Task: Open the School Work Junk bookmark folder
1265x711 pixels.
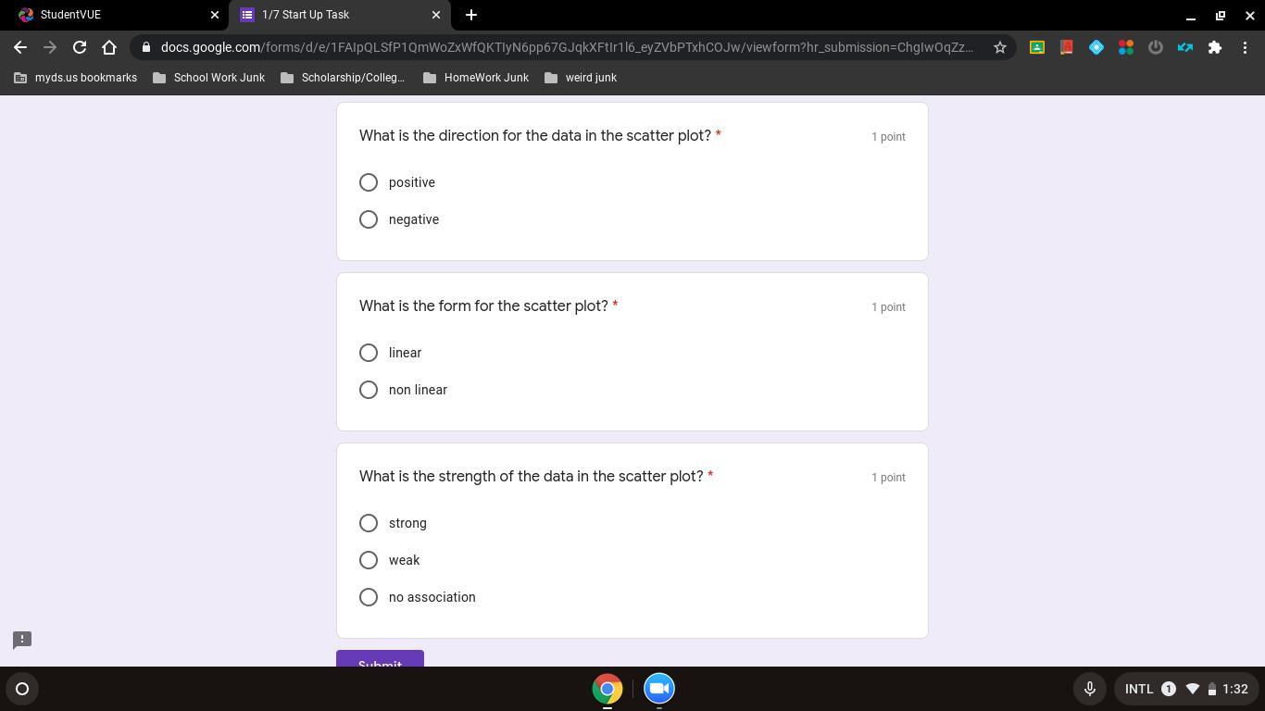Action: 208,78
